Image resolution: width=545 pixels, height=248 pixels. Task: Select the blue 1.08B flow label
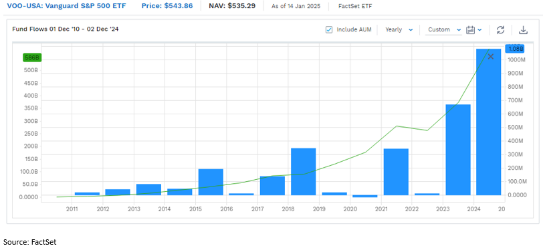point(516,49)
